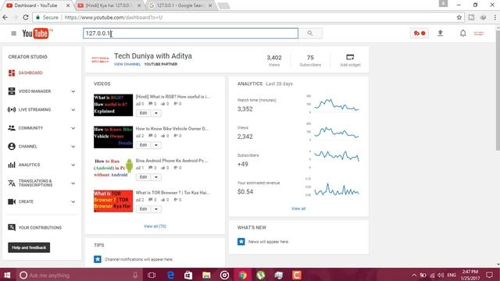Expand the Analytics sidebar section
Image resolution: width=500 pixels, height=281 pixels.
[73, 165]
